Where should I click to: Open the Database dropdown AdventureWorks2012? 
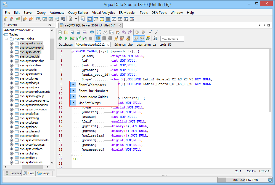(x=92, y=45)
